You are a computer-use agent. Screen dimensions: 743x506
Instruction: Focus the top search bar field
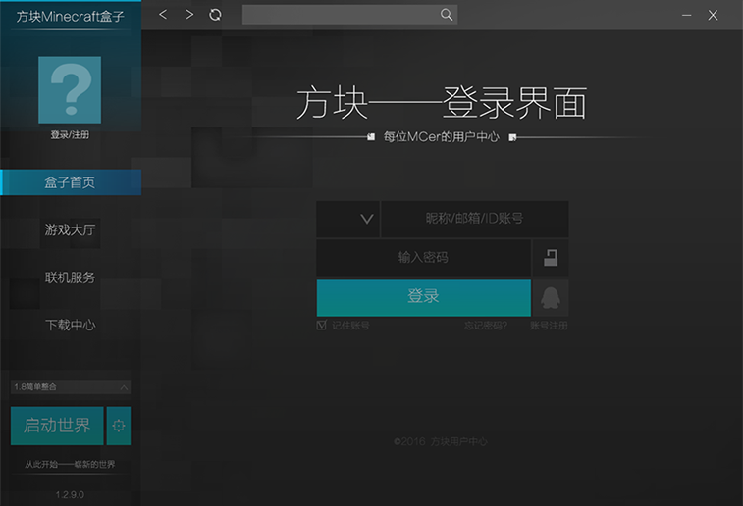[x=349, y=15]
